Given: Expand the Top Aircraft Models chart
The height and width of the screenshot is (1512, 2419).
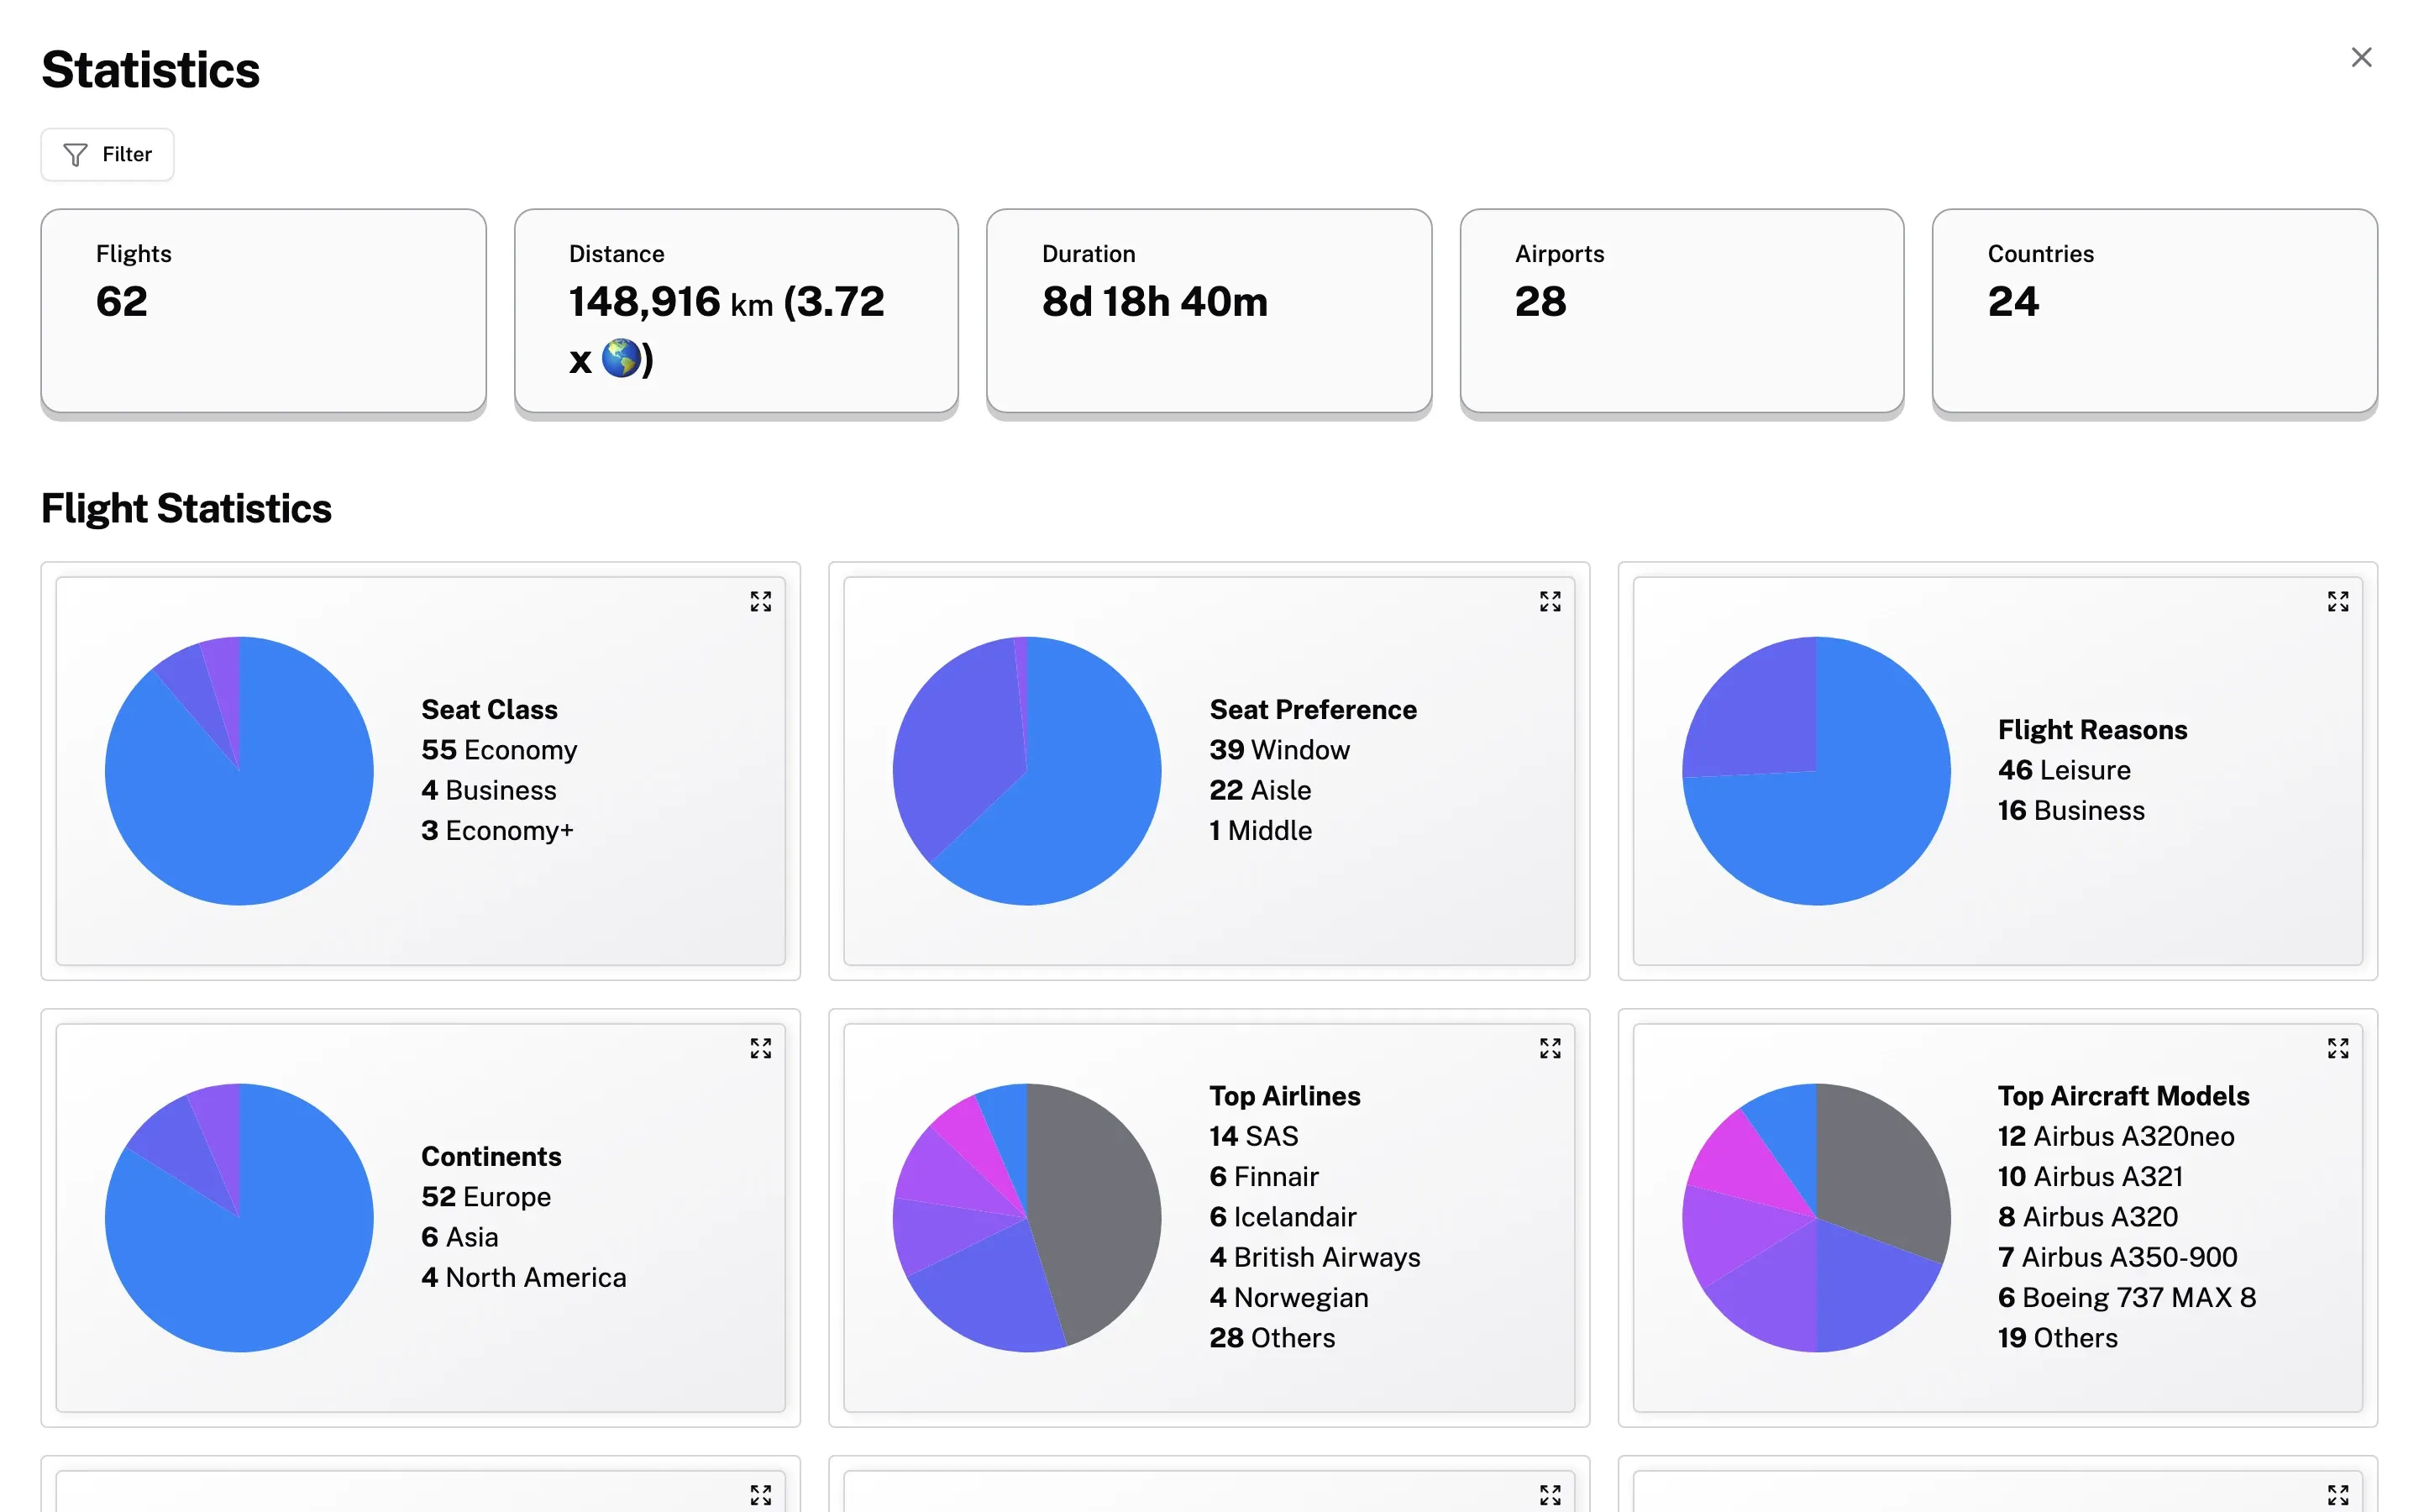Looking at the screenshot, I should (x=2337, y=1048).
